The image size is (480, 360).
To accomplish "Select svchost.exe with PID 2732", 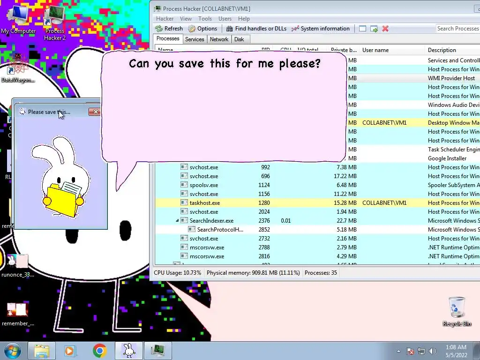I will [x=317, y=238].
